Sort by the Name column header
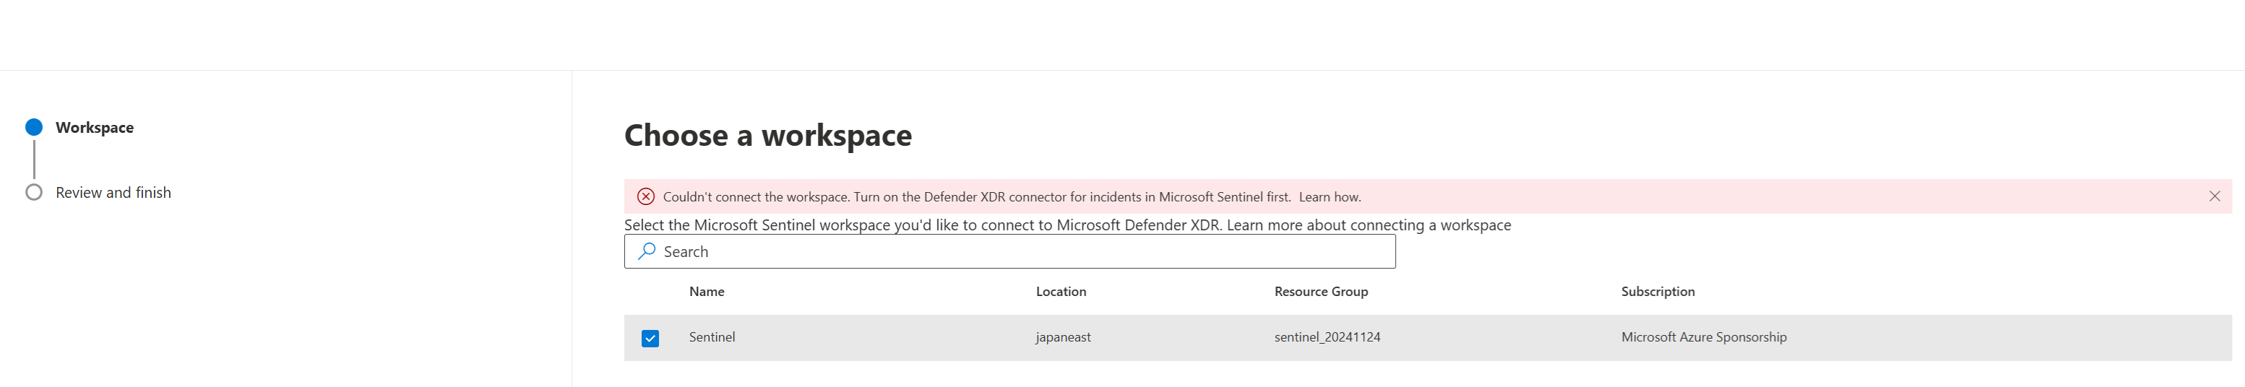2245x387 pixels. (706, 291)
